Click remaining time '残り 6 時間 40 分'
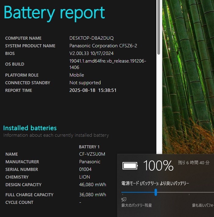 (194, 162)
